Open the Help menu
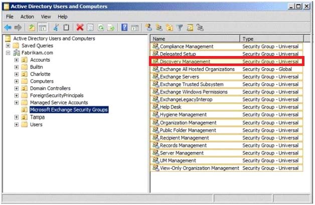This screenshot has height=205, width=315. click(63, 16)
